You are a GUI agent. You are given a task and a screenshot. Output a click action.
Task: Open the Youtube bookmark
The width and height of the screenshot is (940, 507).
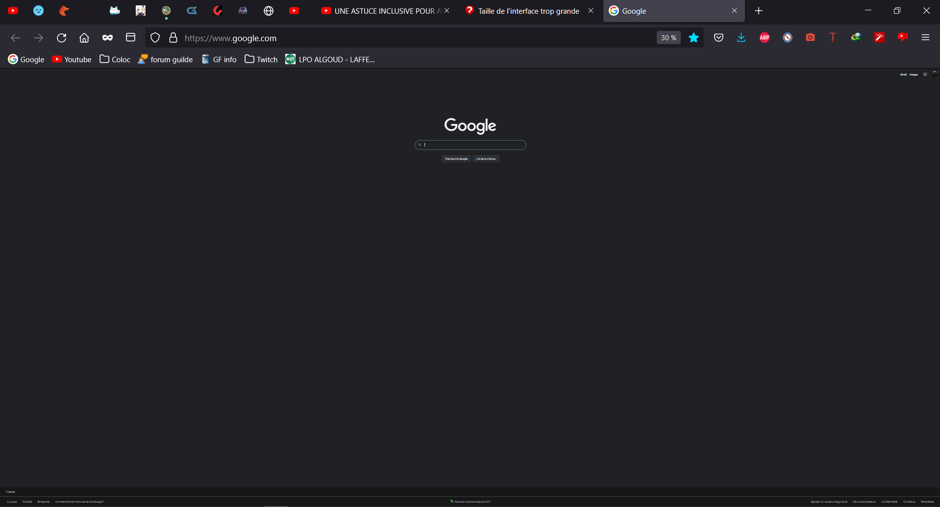[x=72, y=59]
